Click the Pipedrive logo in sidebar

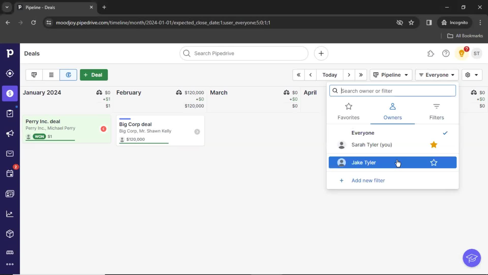10,53
